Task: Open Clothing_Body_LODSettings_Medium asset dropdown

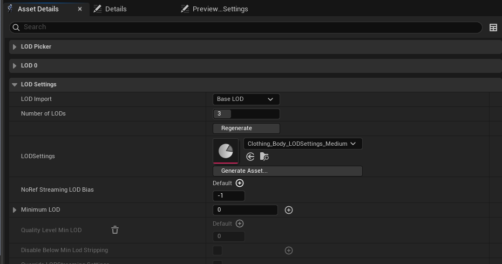Action: pos(303,144)
